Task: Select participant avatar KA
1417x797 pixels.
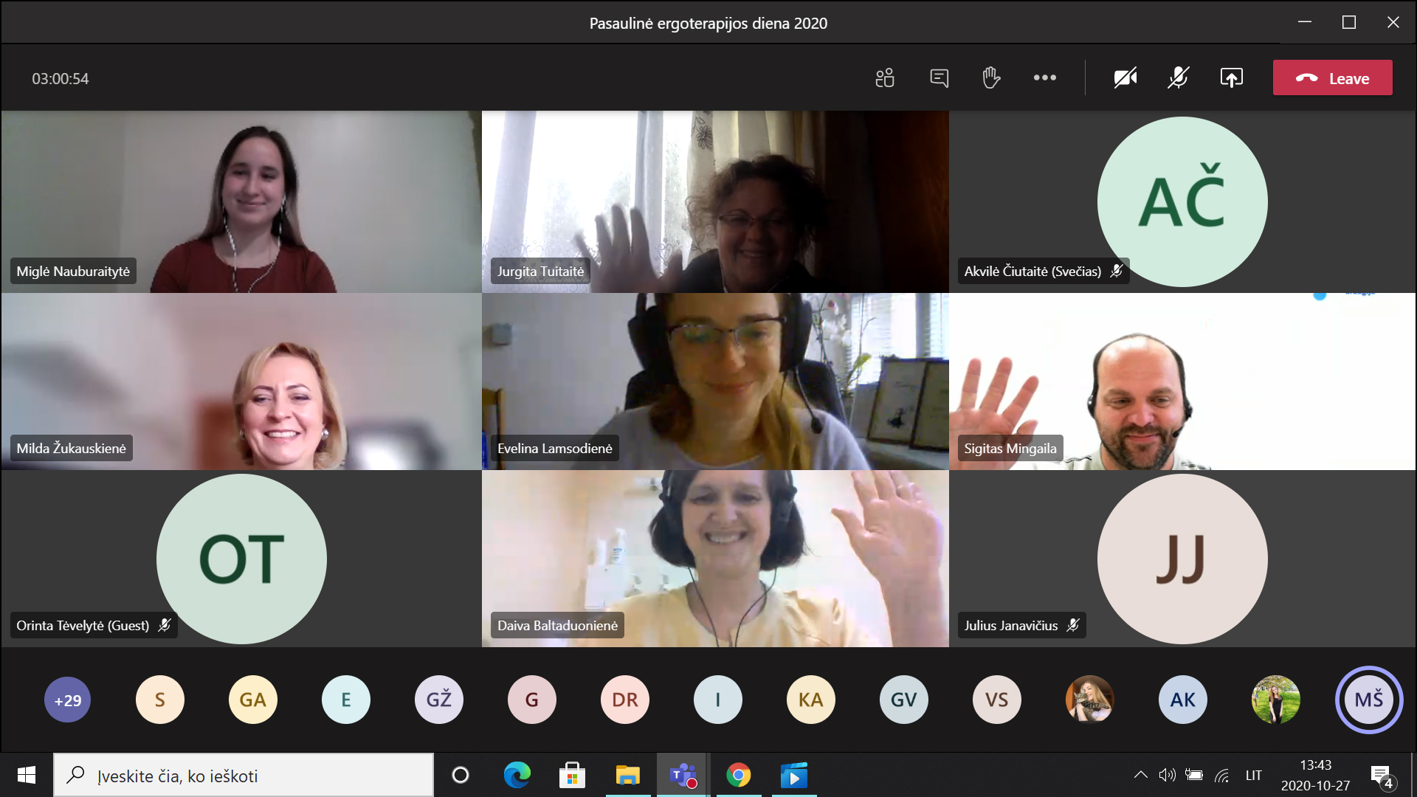Action: point(811,700)
